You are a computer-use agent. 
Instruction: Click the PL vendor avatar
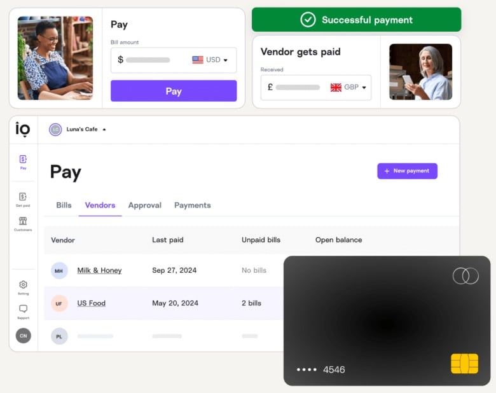tap(59, 336)
